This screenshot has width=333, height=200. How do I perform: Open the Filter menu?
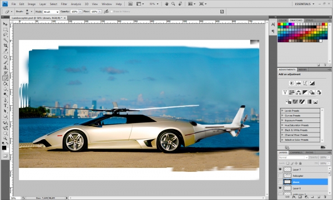point(64,4)
